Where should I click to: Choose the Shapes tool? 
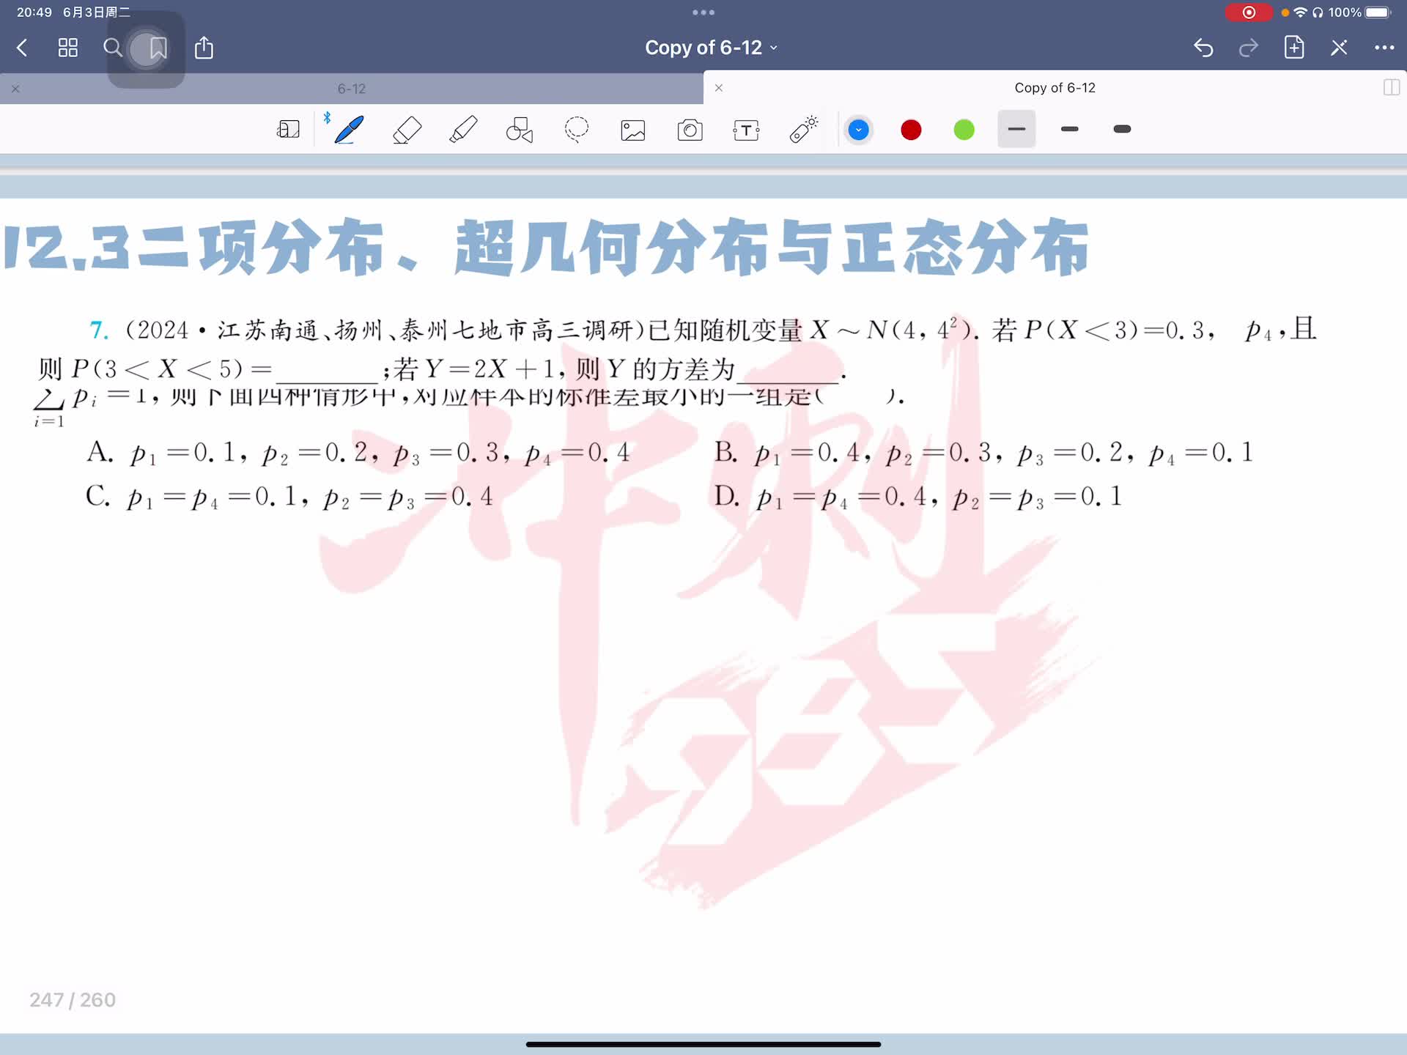pyautogui.click(x=520, y=130)
